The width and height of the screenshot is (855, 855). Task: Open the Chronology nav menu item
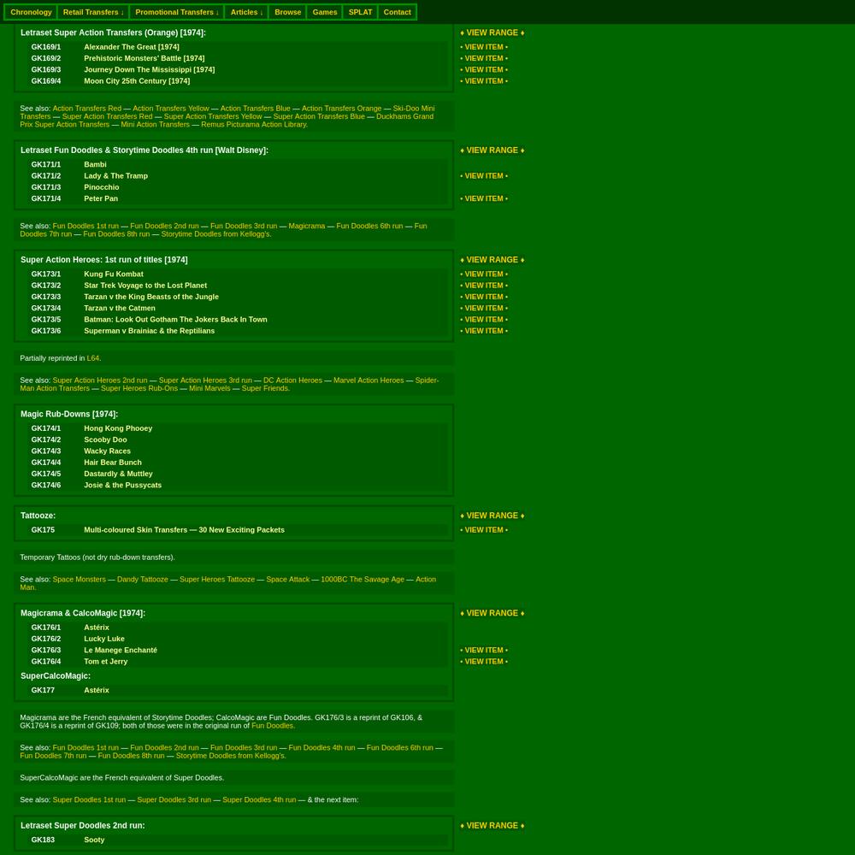(31, 12)
